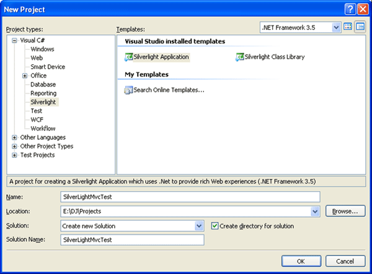Select the Windows project type

[x=42, y=49]
